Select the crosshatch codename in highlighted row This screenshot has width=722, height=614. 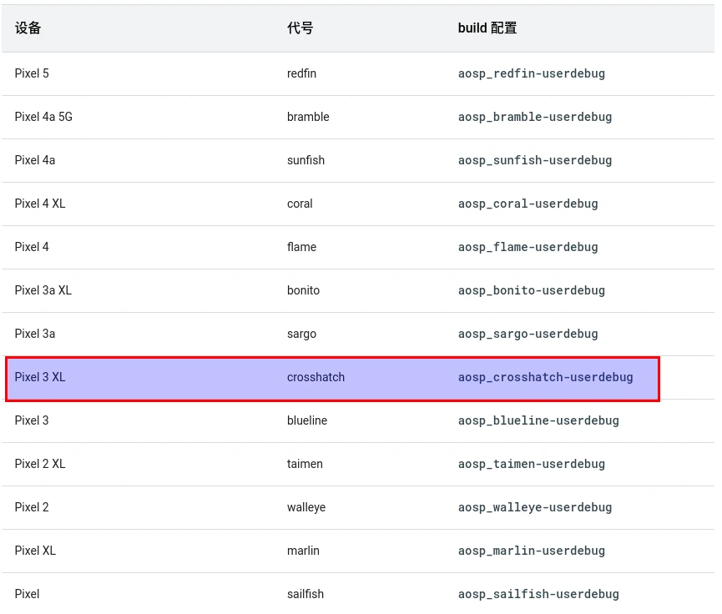316,377
